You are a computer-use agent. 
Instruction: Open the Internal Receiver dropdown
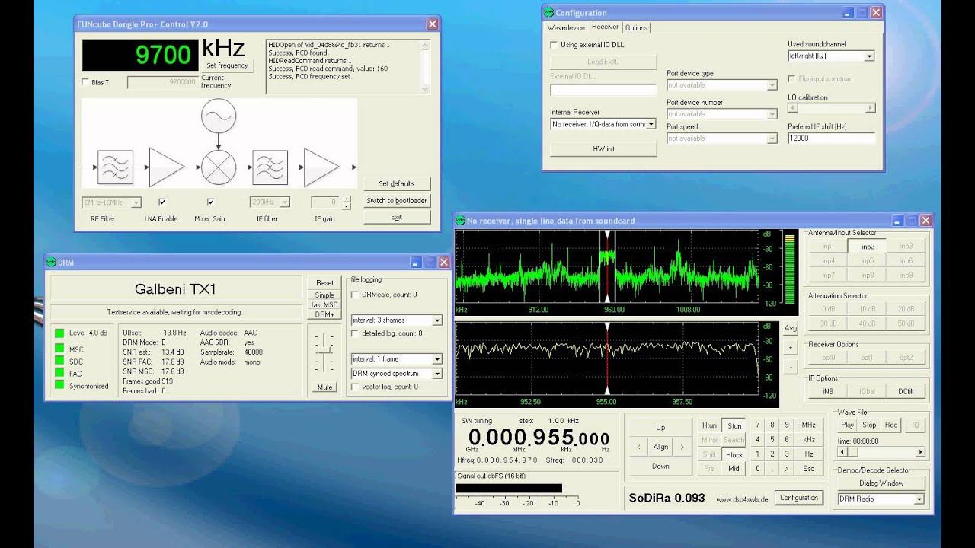pos(651,124)
